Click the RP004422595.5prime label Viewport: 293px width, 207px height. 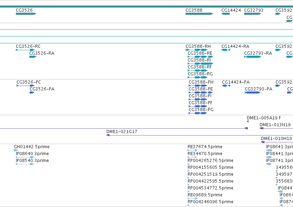(x=210, y=182)
